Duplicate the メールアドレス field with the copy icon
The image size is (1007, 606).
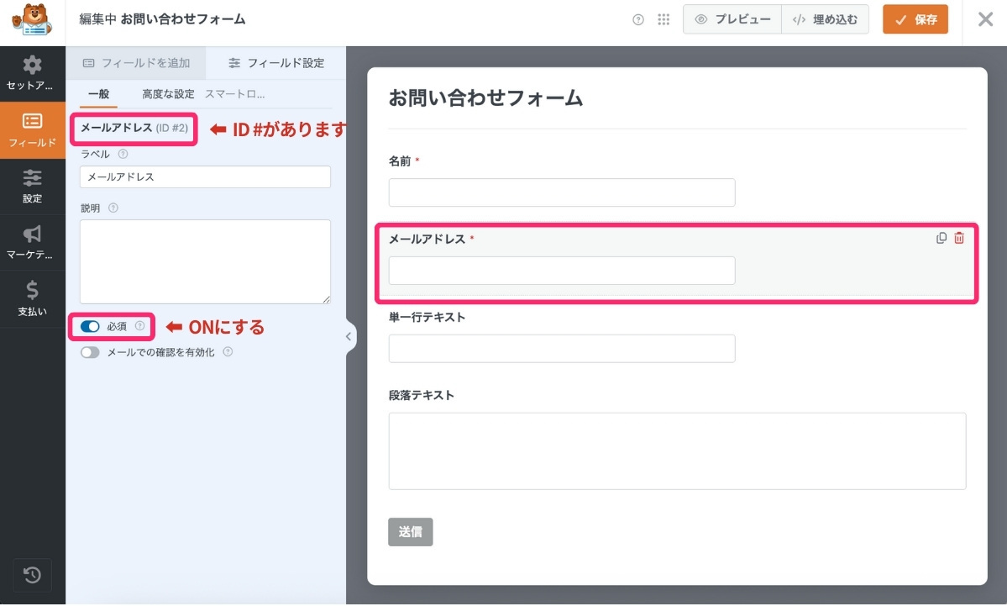point(940,238)
